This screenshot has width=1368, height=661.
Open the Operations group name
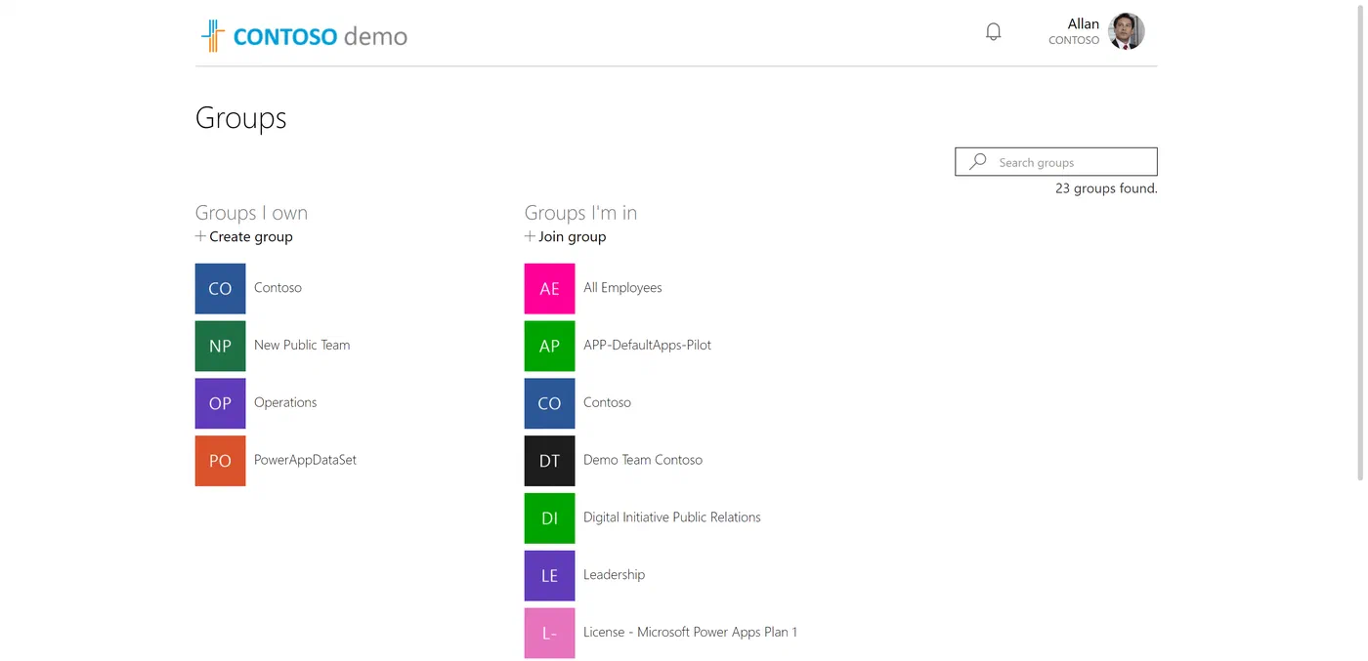click(x=285, y=402)
